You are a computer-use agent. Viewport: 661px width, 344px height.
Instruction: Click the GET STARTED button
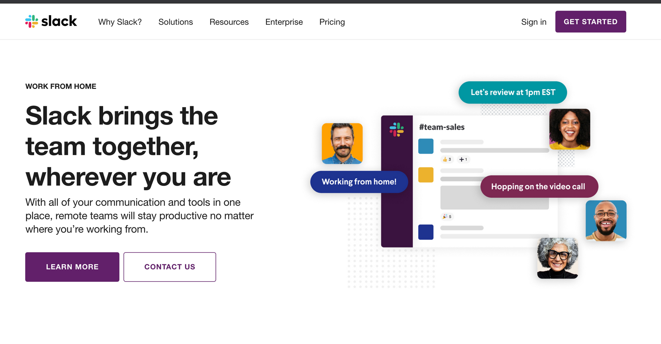pyautogui.click(x=591, y=21)
